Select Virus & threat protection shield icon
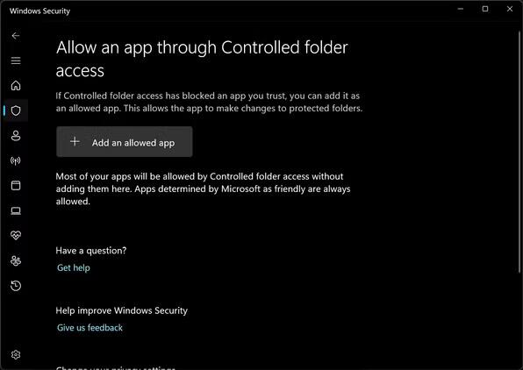The image size is (523, 370). click(x=16, y=110)
